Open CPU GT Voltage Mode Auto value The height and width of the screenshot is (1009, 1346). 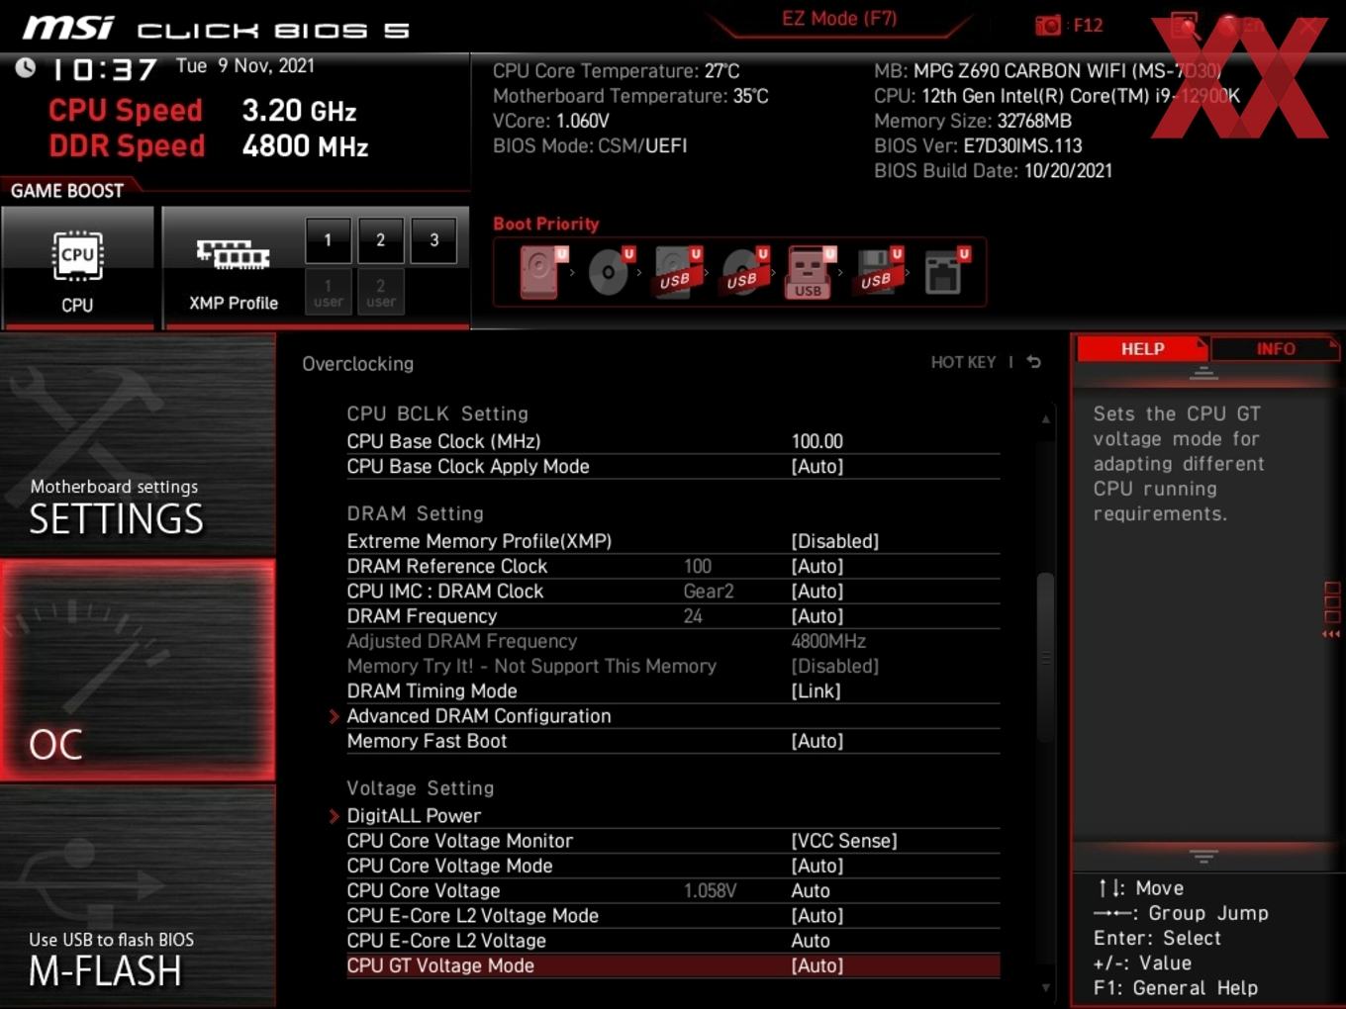[817, 965]
